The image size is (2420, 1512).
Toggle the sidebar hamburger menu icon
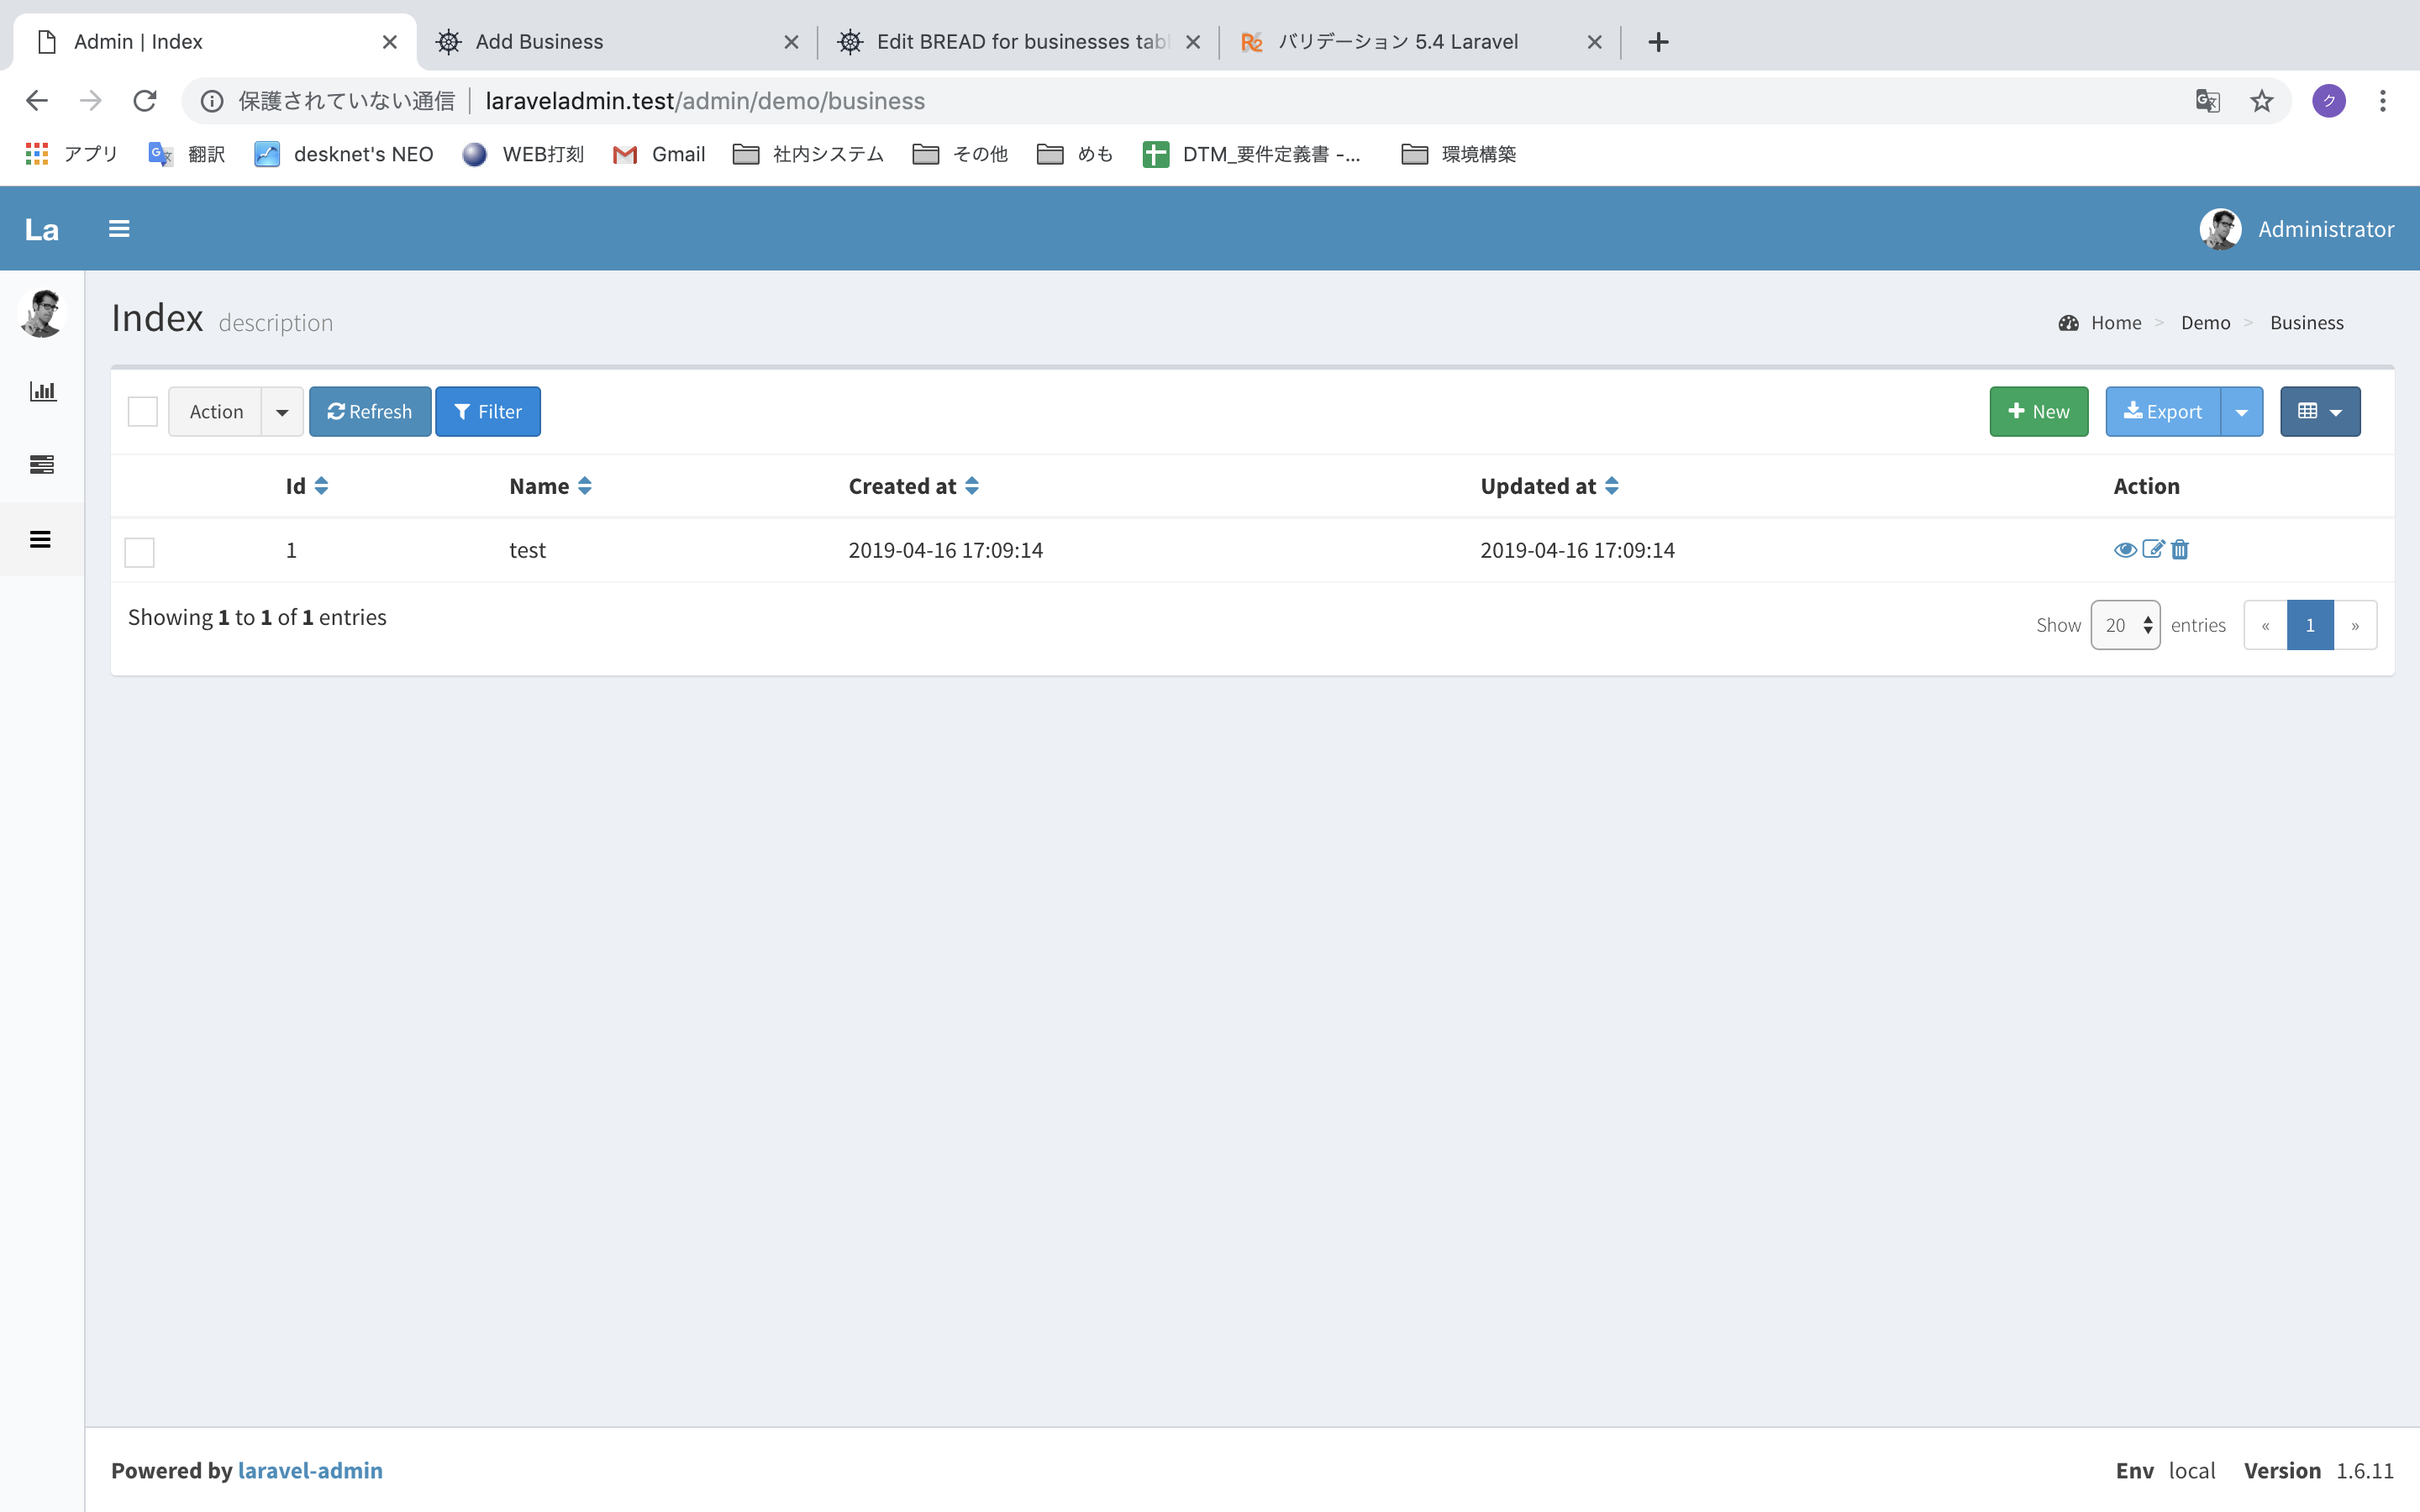pyautogui.click(x=119, y=229)
